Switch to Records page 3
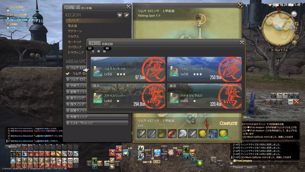305x172 pixels. [x=104, y=51]
